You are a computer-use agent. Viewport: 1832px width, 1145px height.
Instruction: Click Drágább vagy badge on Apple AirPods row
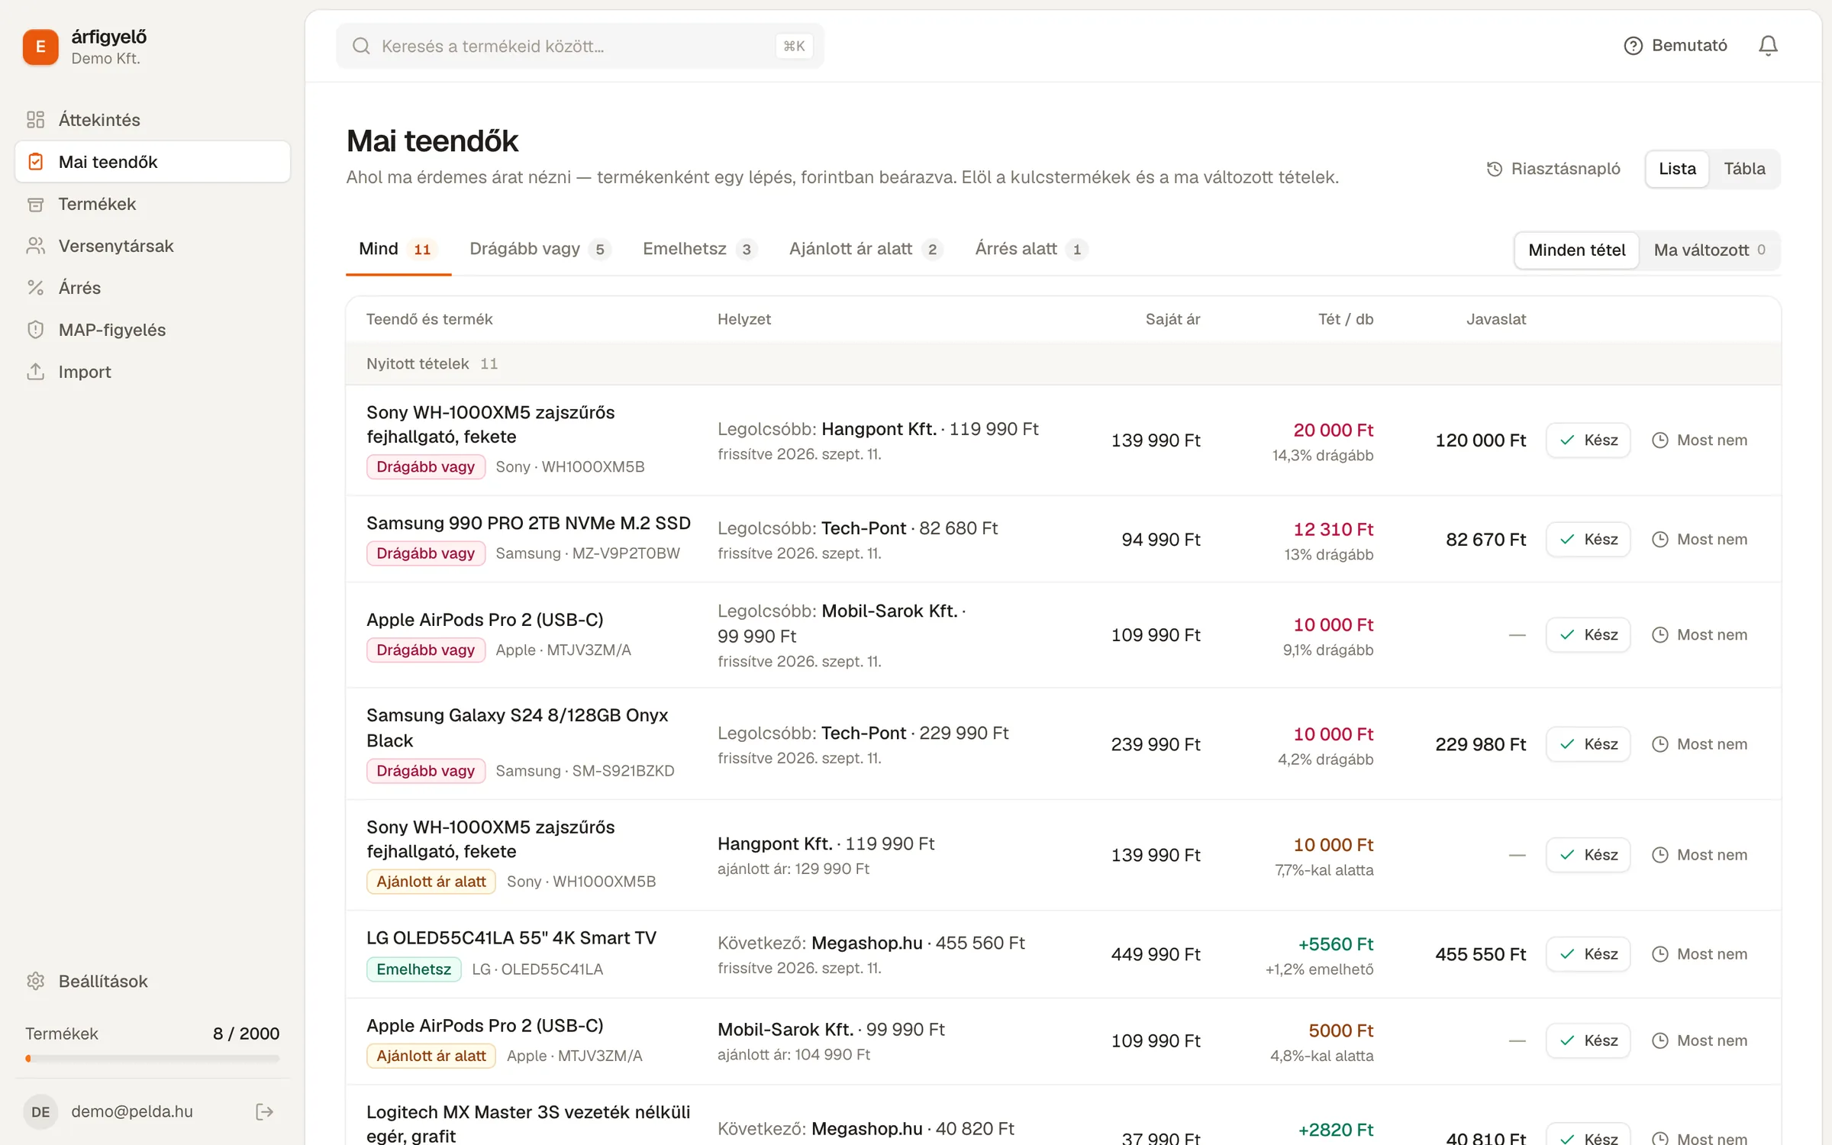[425, 650]
